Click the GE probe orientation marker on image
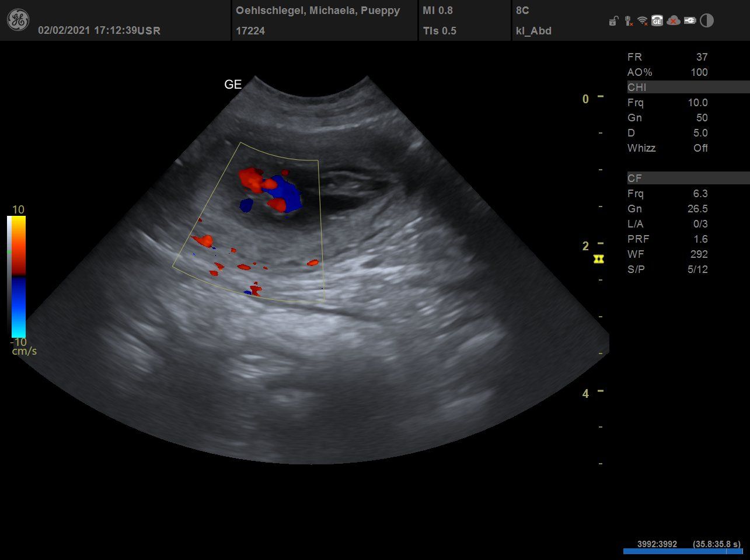This screenshot has height=560, width=750. 233,85
